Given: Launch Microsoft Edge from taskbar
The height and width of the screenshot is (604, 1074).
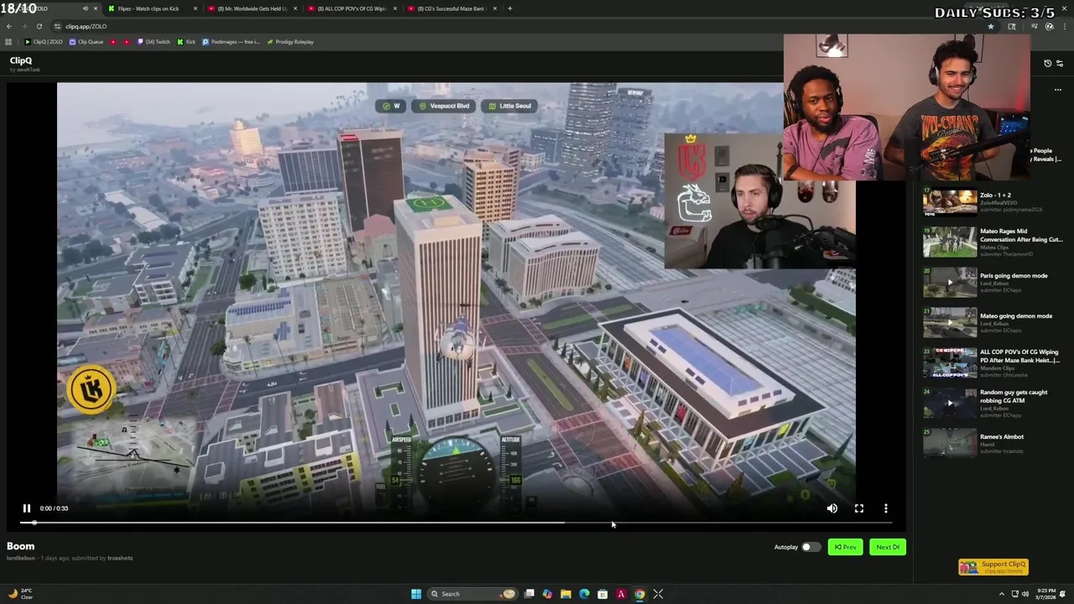Looking at the screenshot, I should tap(584, 594).
